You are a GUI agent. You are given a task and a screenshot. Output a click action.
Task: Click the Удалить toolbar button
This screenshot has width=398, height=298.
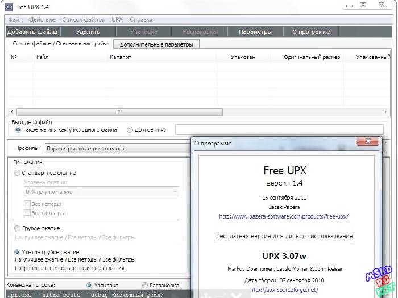coord(88,32)
